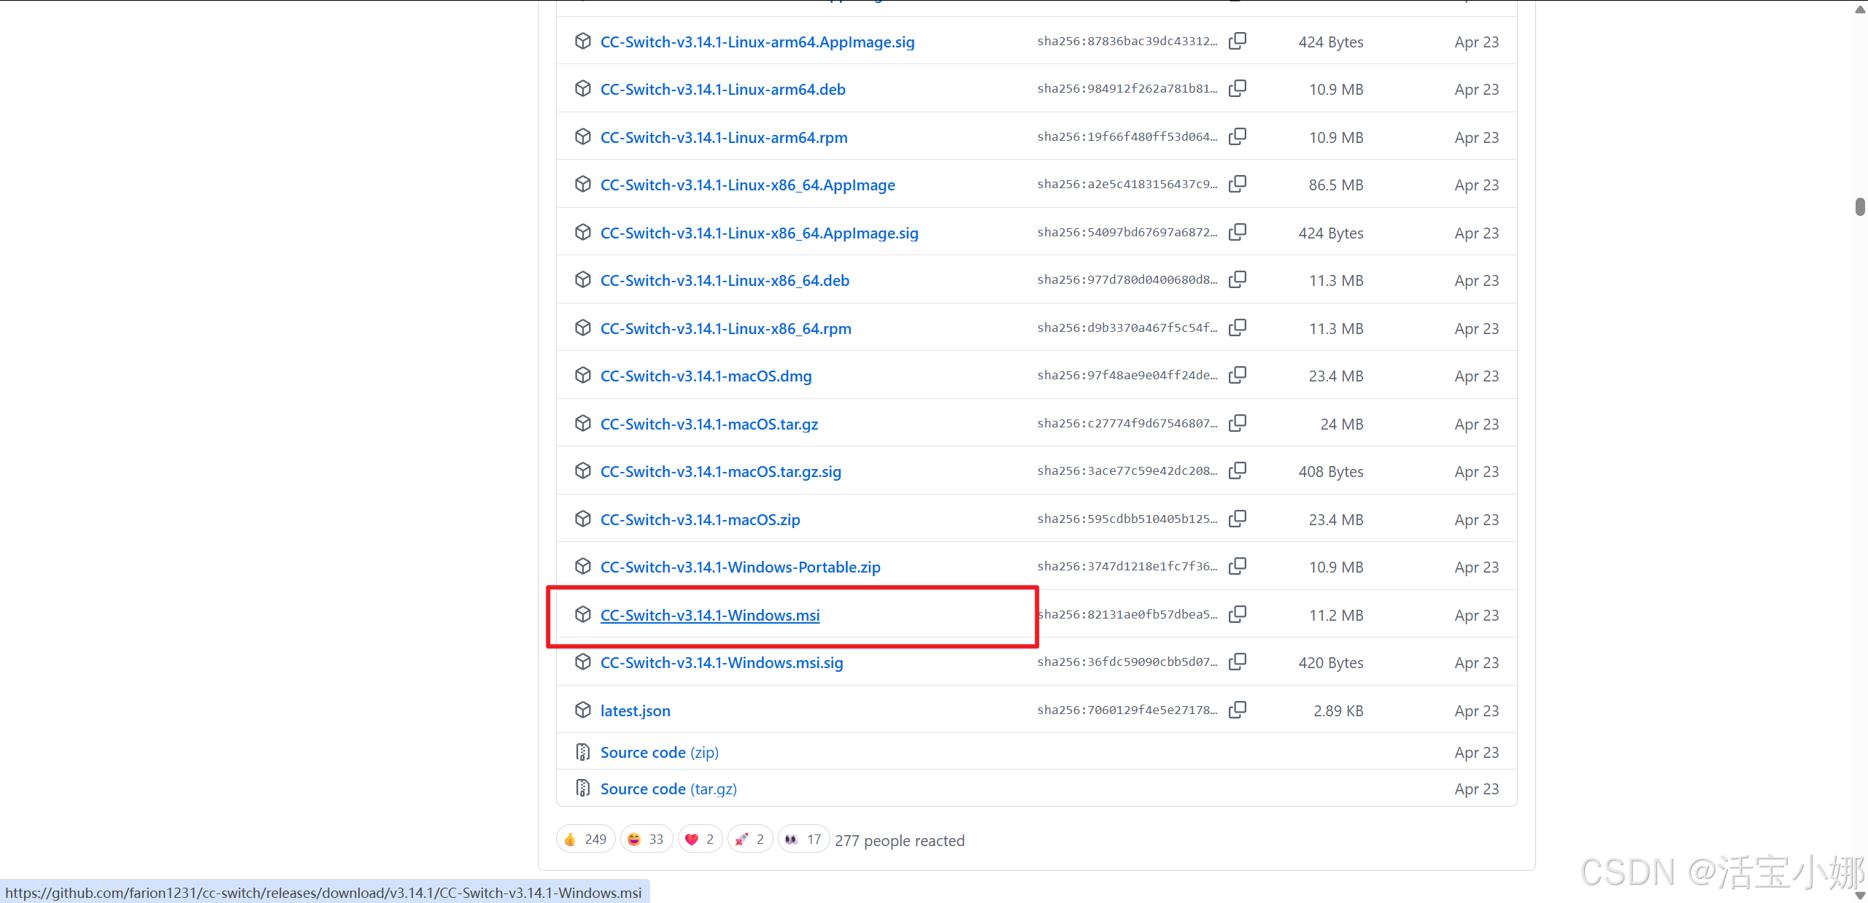1868x903 pixels.
Task: Download CC-Switch-v3.14.1-macOS.tar.gz
Action: click(709, 425)
